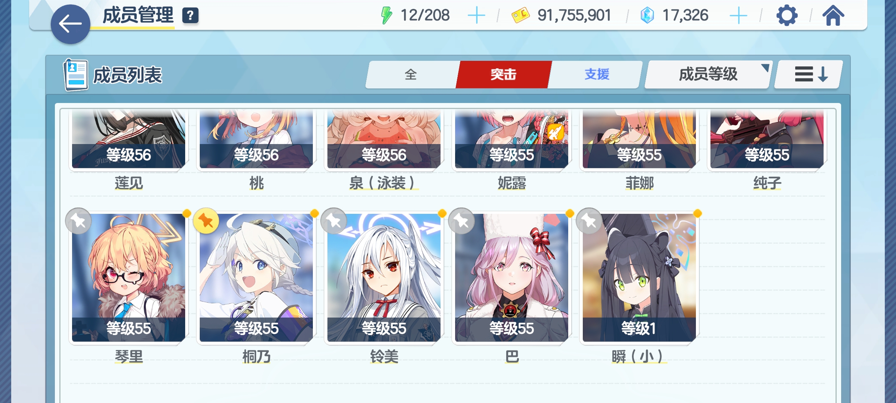The width and height of the screenshot is (896, 403).
Task: Toggle pin on 琴里 card
Action: [78, 221]
